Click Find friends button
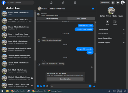 coord(105,3)
